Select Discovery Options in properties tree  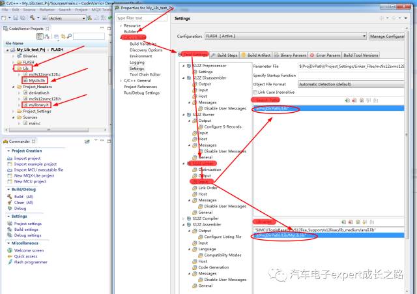(x=146, y=50)
